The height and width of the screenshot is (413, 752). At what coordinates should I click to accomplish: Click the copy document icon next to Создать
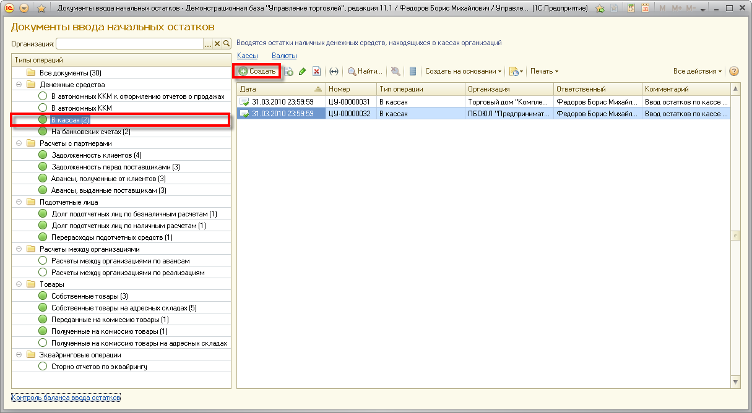point(288,71)
